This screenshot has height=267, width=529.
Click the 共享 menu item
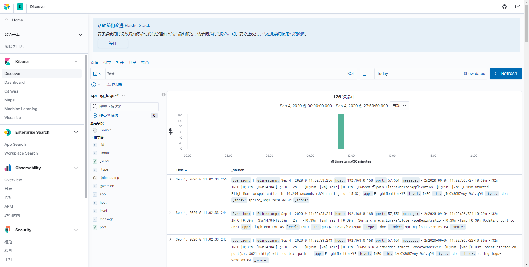[x=133, y=63]
